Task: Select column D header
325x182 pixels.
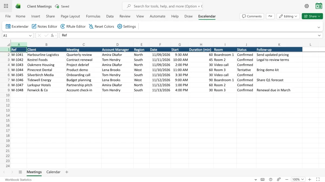Action: tap(117, 44)
